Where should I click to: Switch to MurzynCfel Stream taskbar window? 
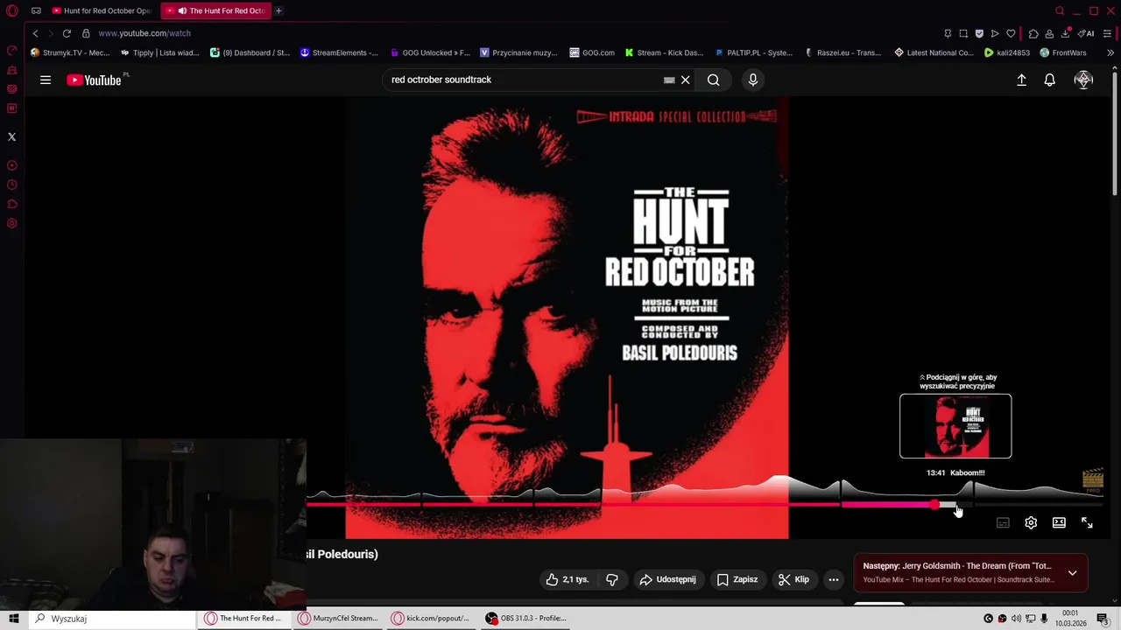point(338,619)
